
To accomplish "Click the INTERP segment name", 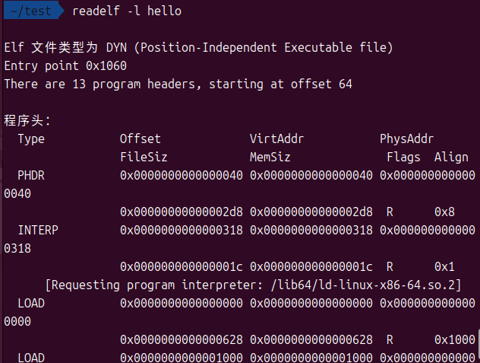I will pos(38,230).
